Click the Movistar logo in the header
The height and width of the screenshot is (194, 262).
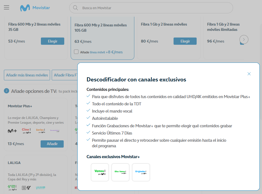(35, 8)
